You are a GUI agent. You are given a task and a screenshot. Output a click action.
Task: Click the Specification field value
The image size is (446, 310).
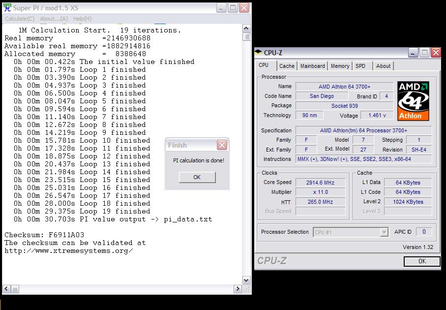click(363, 131)
